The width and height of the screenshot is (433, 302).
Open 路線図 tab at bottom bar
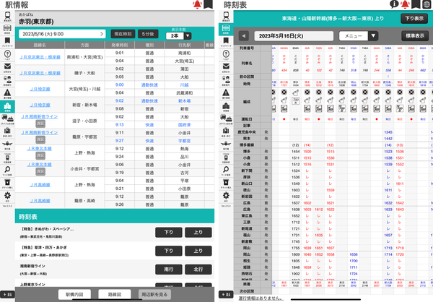pyautogui.click(x=114, y=295)
